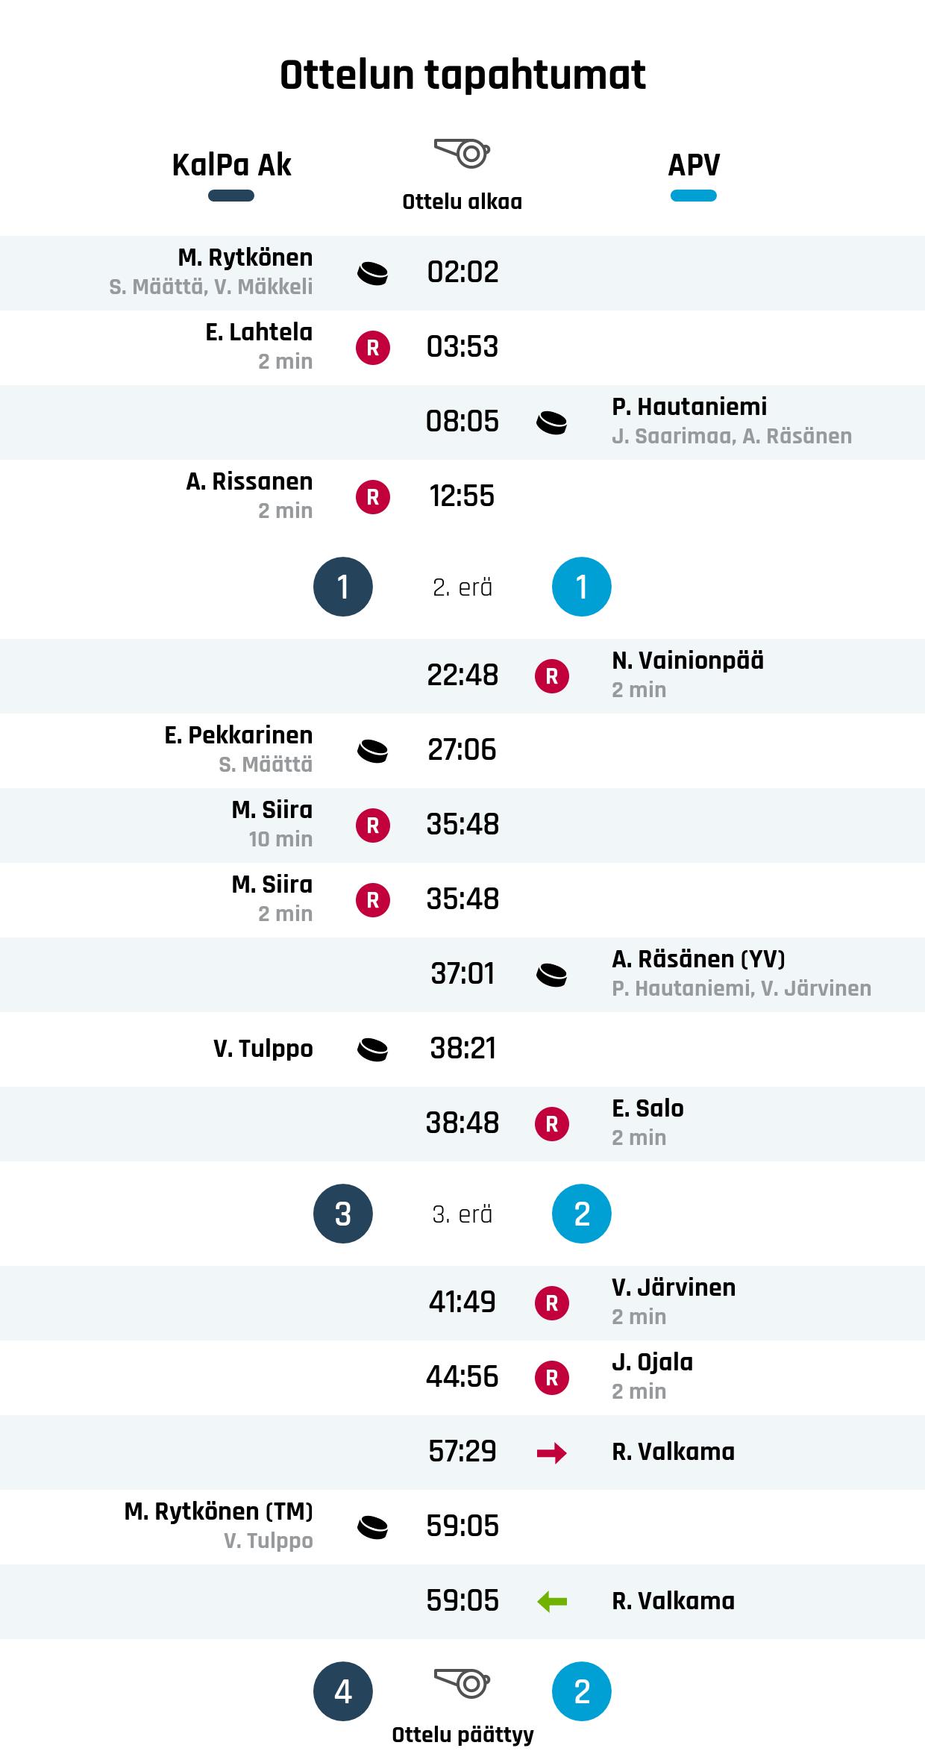Click the whistle icon above Ottelu alkaa
The height and width of the screenshot is (1760, 925).
click(462, 153)
